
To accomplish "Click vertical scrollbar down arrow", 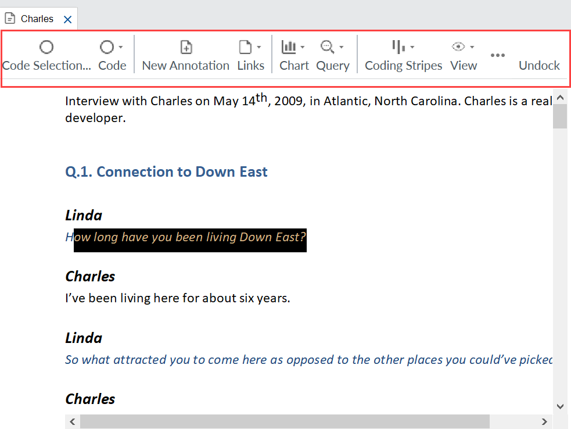I will coord(561,406).
